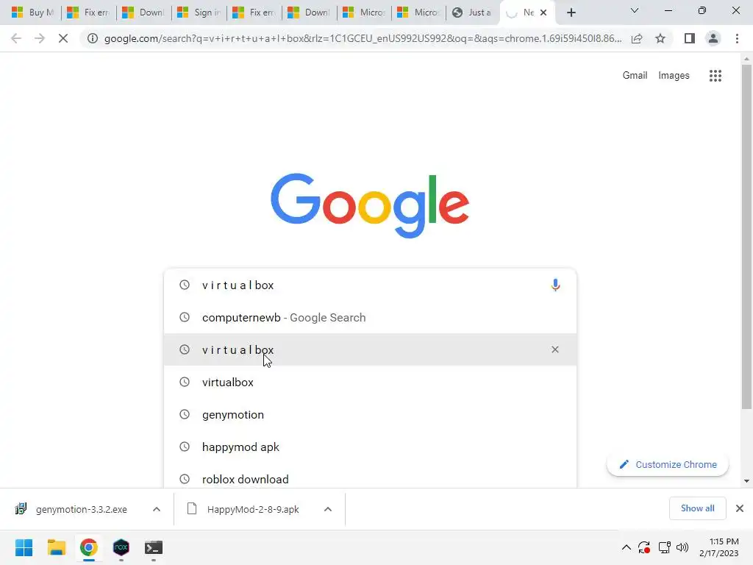Open File Explorer from the taskbar

tap(56, 547)
